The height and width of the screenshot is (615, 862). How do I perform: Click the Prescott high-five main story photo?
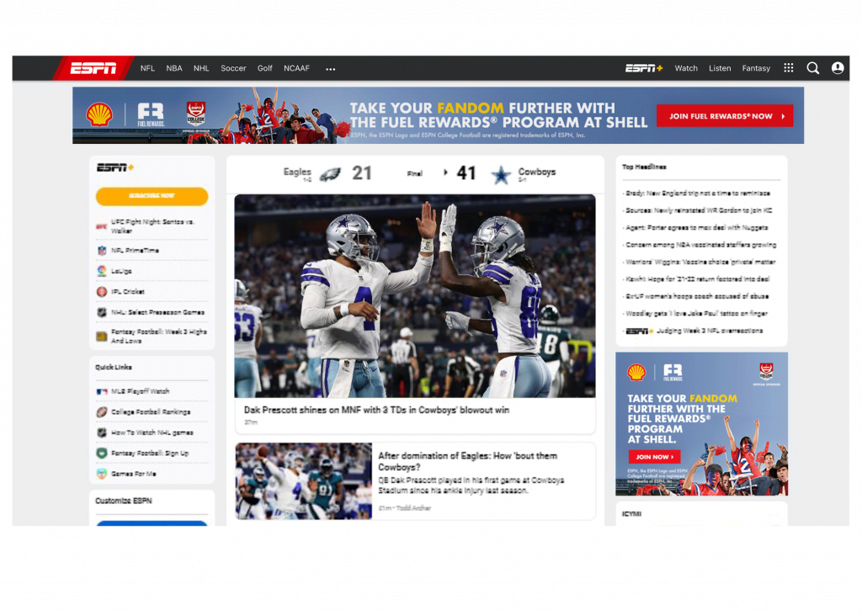tap(414, 295)
